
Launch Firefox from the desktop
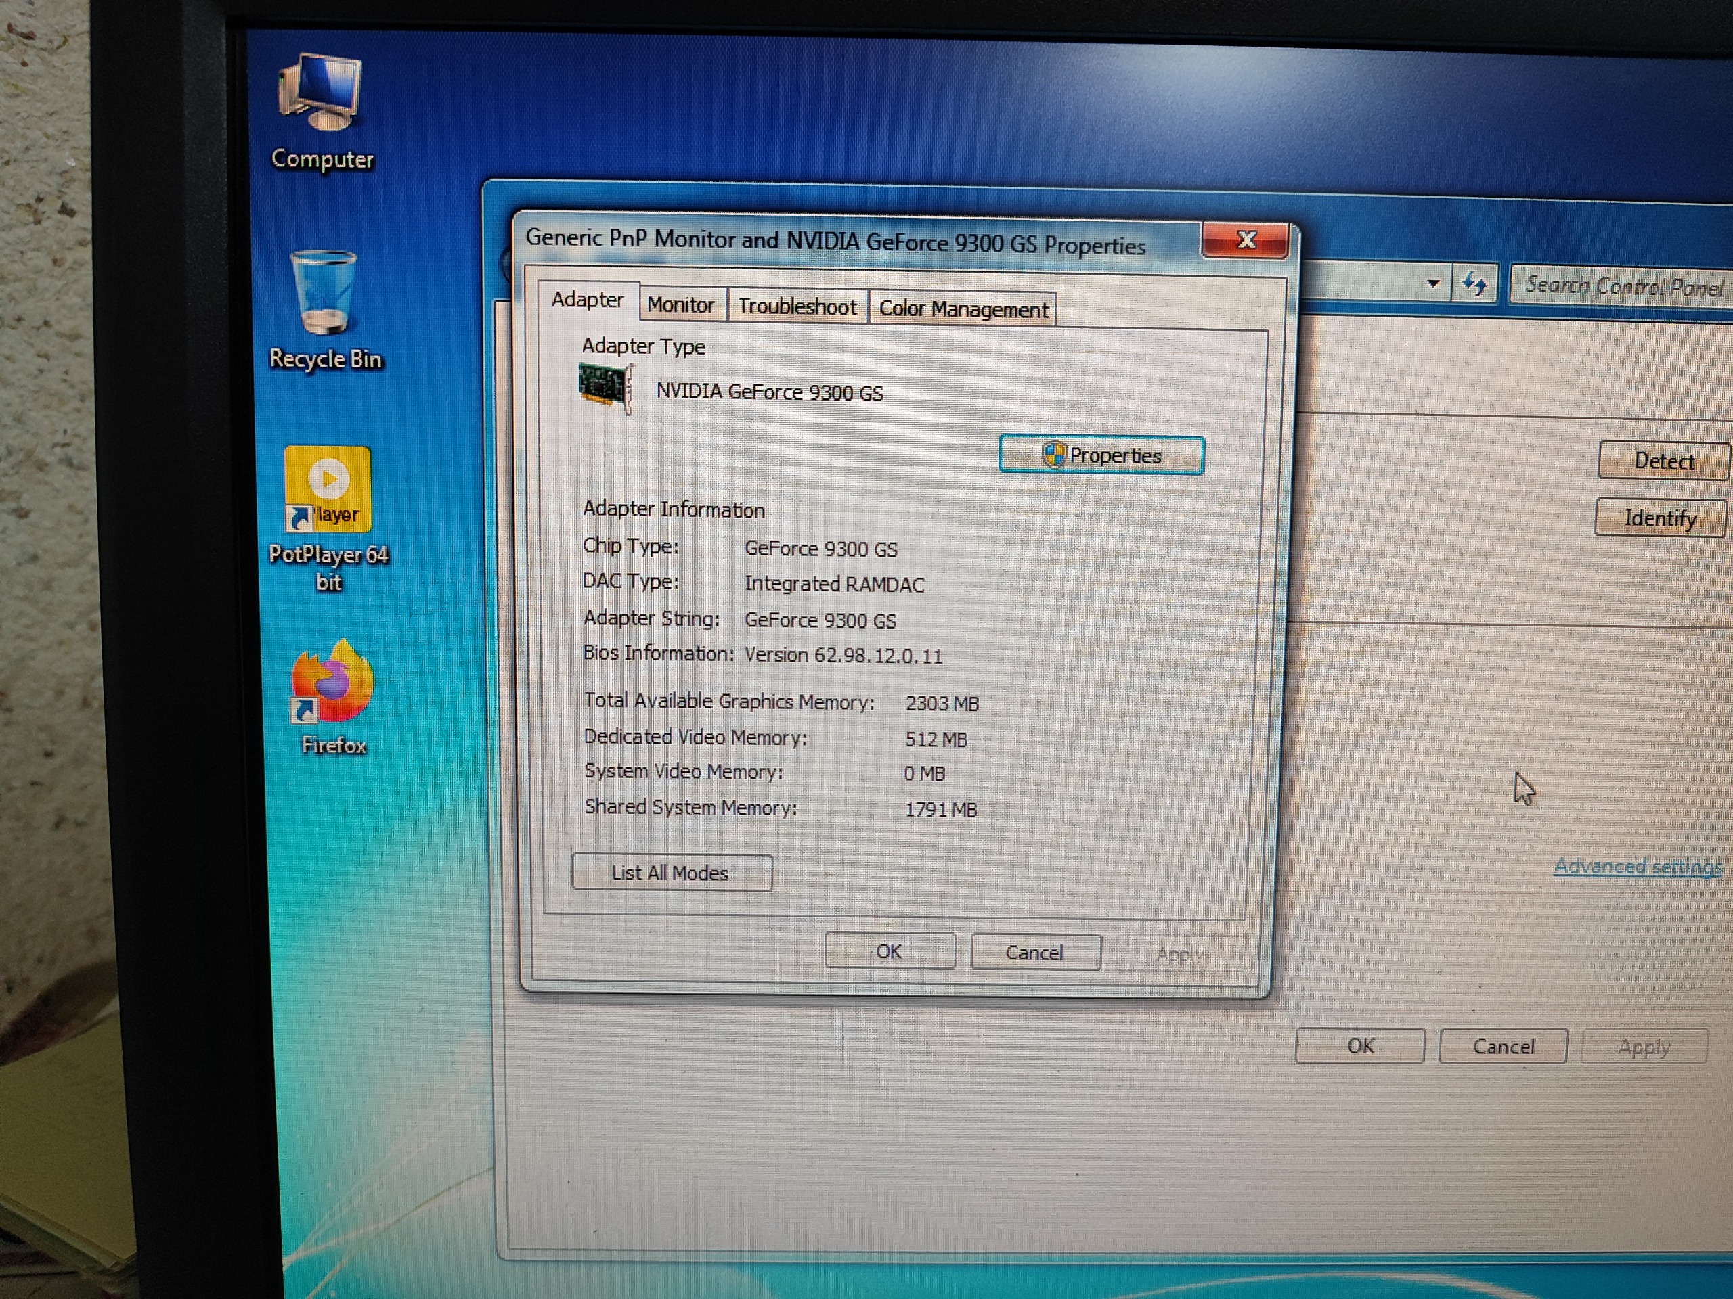(333, 697)
